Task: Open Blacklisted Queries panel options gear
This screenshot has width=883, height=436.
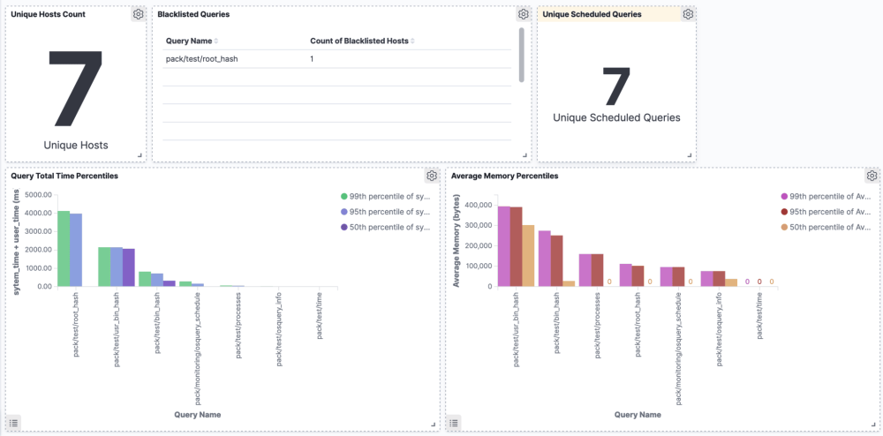Action: [x=523, y=14]
